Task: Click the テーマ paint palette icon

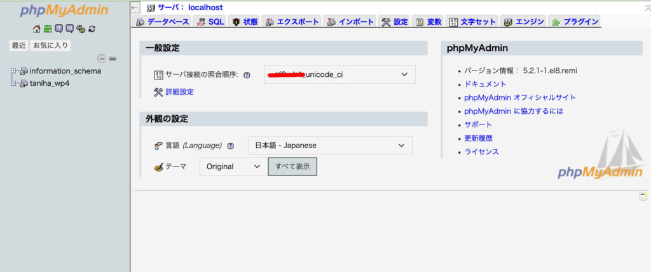Action: point(158,167)
